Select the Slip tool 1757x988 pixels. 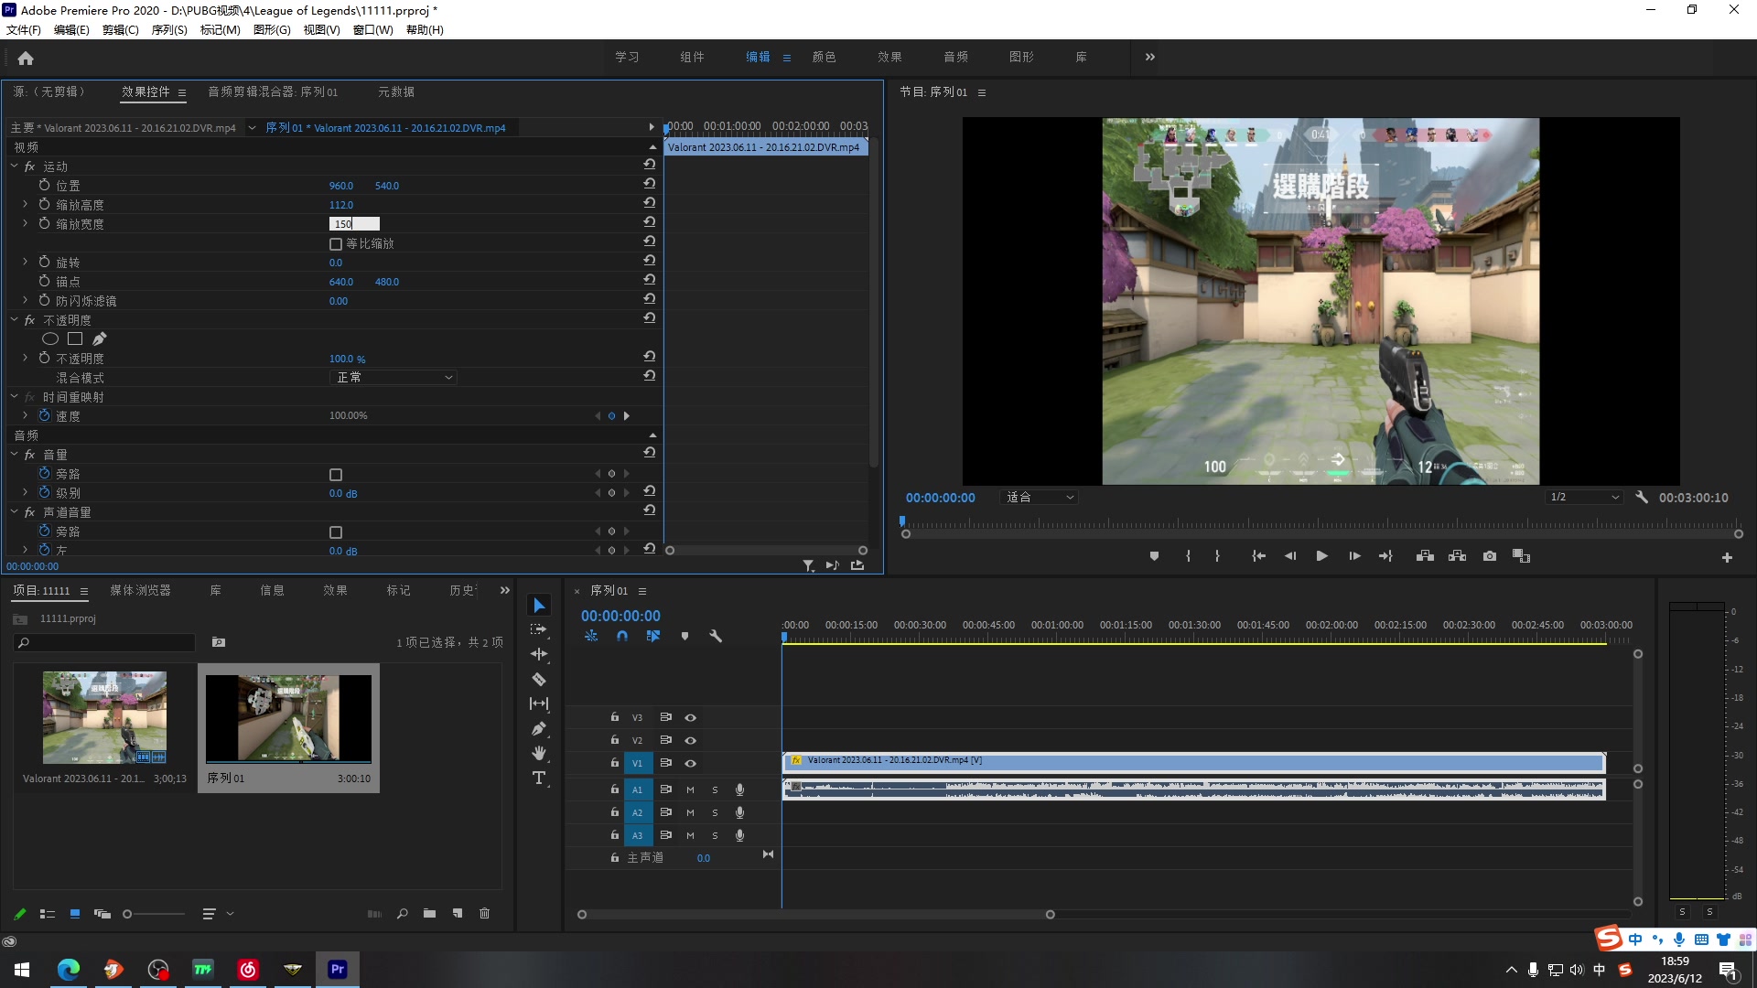539,703
